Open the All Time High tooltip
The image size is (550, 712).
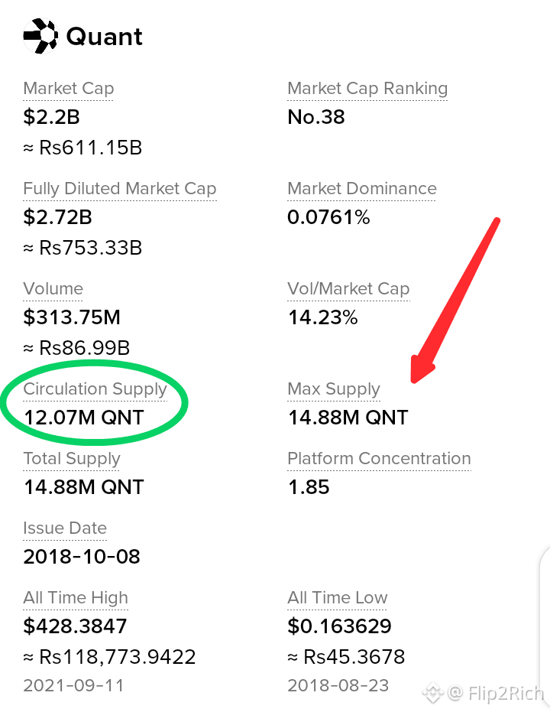76,598
